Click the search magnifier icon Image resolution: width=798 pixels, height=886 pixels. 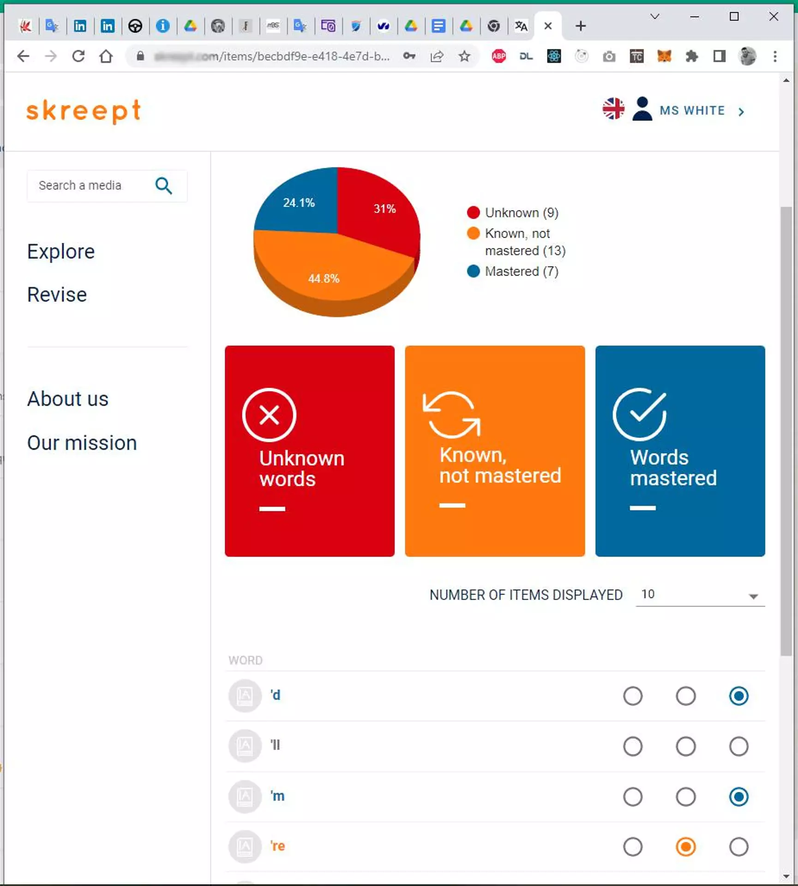coord(164,186)
